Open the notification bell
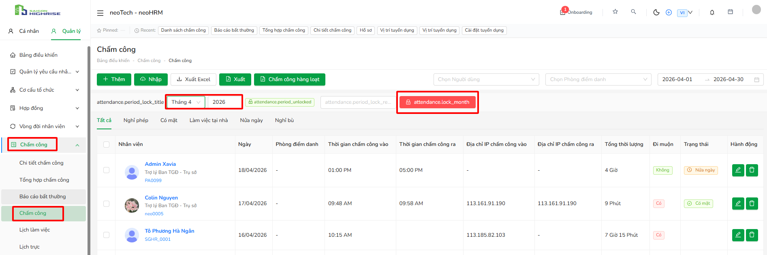 712,13
